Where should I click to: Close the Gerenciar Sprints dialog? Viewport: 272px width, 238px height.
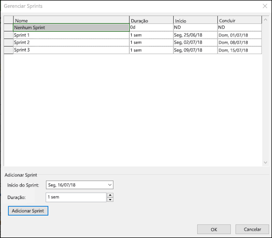tap(265, 6)
